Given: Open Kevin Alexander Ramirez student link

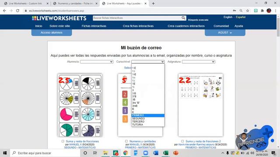Looking at the screenshot, I should [196, 144].
